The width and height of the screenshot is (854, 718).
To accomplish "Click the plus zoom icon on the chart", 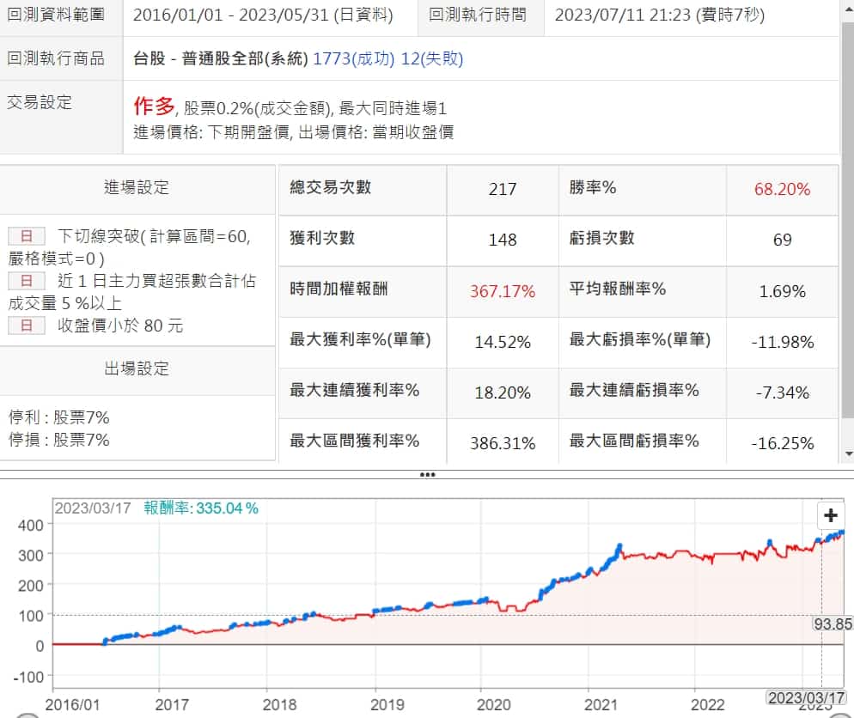I will pos(830,515).
